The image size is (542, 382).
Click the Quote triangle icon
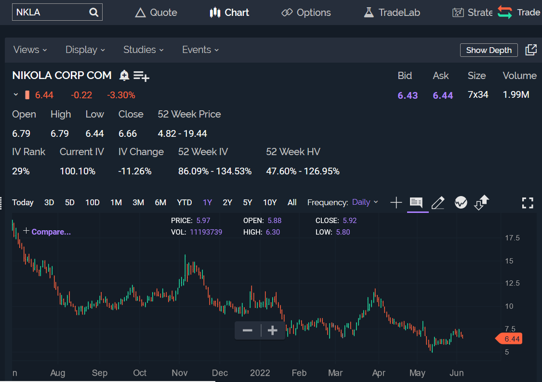pyautogui.click(x=140, y=13)
